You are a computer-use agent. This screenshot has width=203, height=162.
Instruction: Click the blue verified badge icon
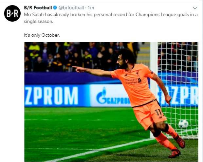[x=55, y=8]
